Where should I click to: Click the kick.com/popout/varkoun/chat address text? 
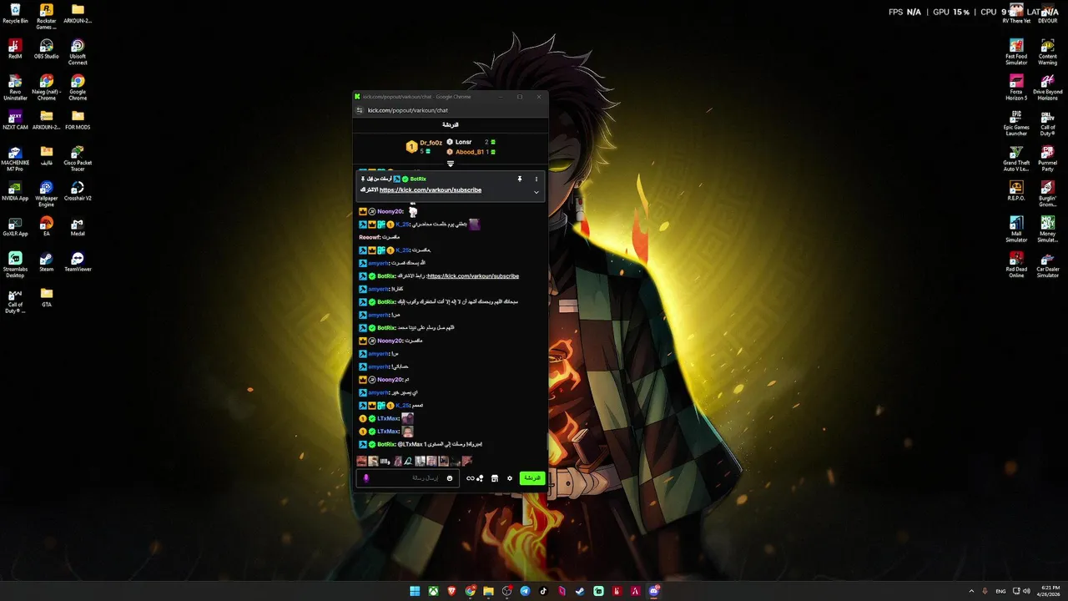tap(408, 110)
